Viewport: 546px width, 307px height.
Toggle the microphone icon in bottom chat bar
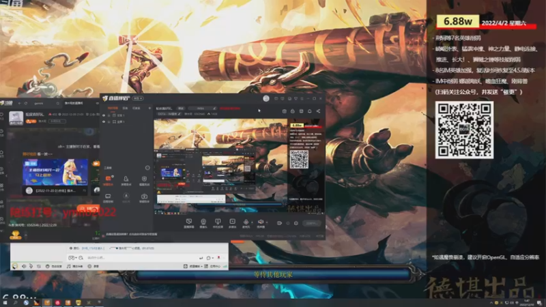pos(31,266)
